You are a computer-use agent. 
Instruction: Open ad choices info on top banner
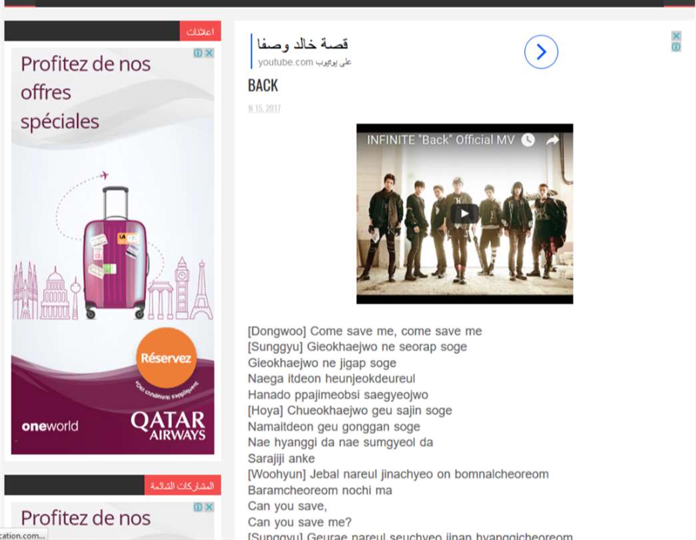click(x=676, y=47)
